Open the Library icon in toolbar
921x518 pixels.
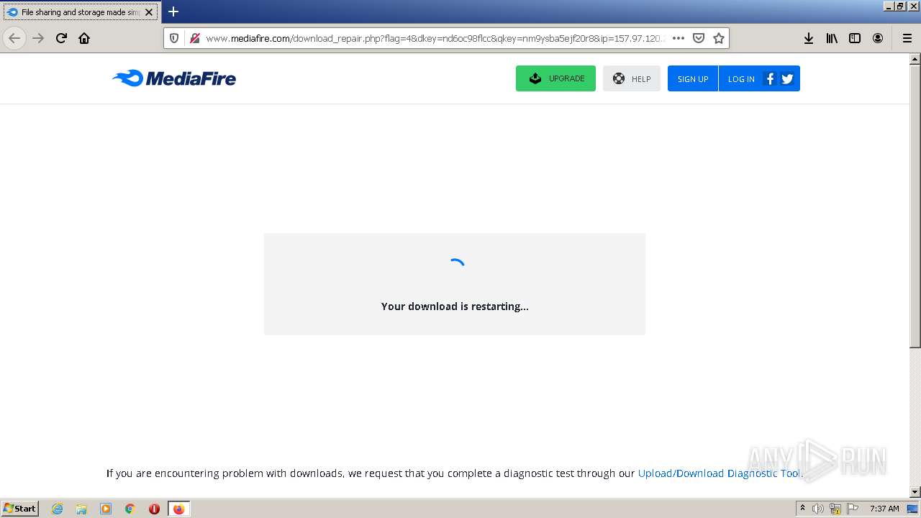pos(832,38)
